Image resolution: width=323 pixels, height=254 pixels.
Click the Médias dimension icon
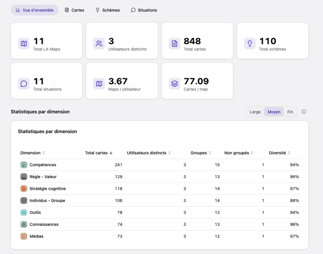coord(24,236)
